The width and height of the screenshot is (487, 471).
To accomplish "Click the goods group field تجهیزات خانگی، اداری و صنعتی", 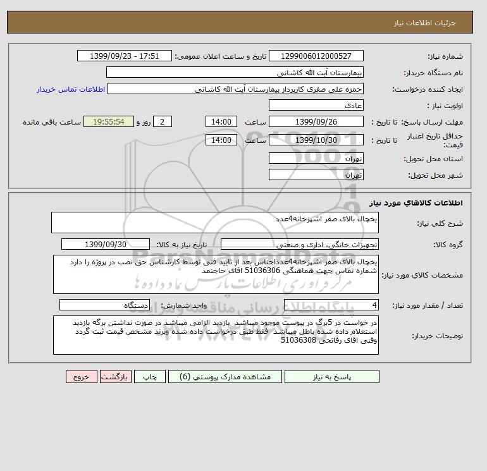I will (x=299, y=244).
